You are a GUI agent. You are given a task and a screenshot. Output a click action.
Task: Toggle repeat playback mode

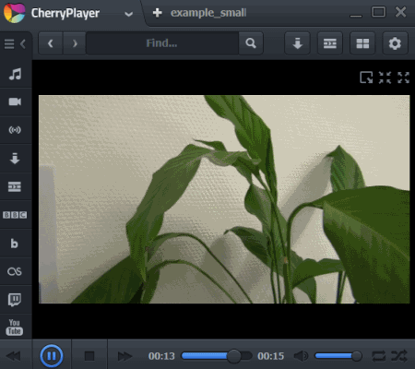point(378,356)
